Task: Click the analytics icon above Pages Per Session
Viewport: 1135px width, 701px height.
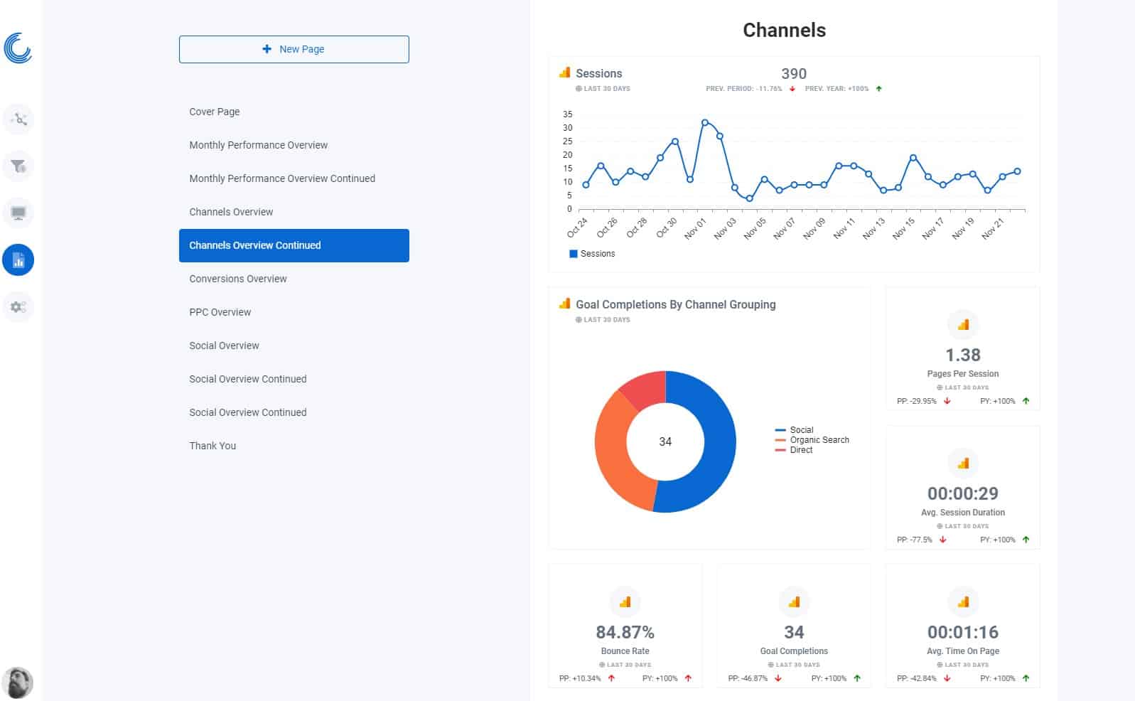Action: [963, 325]
